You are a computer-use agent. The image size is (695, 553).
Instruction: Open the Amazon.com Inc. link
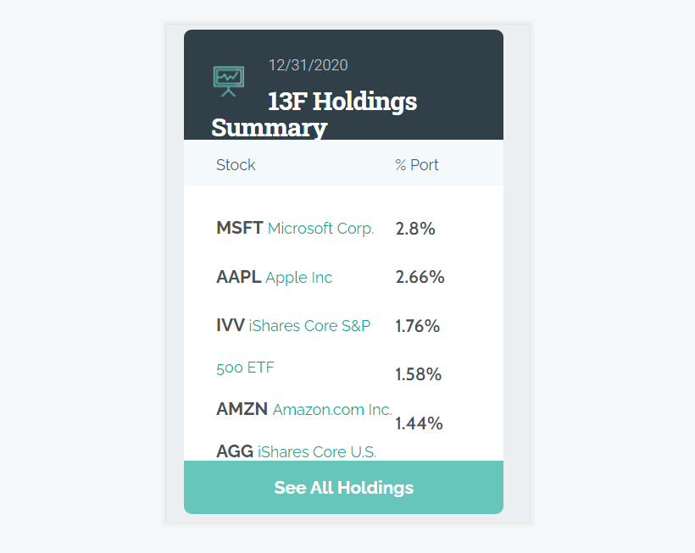pyautogui.click(x=331, y=410)
